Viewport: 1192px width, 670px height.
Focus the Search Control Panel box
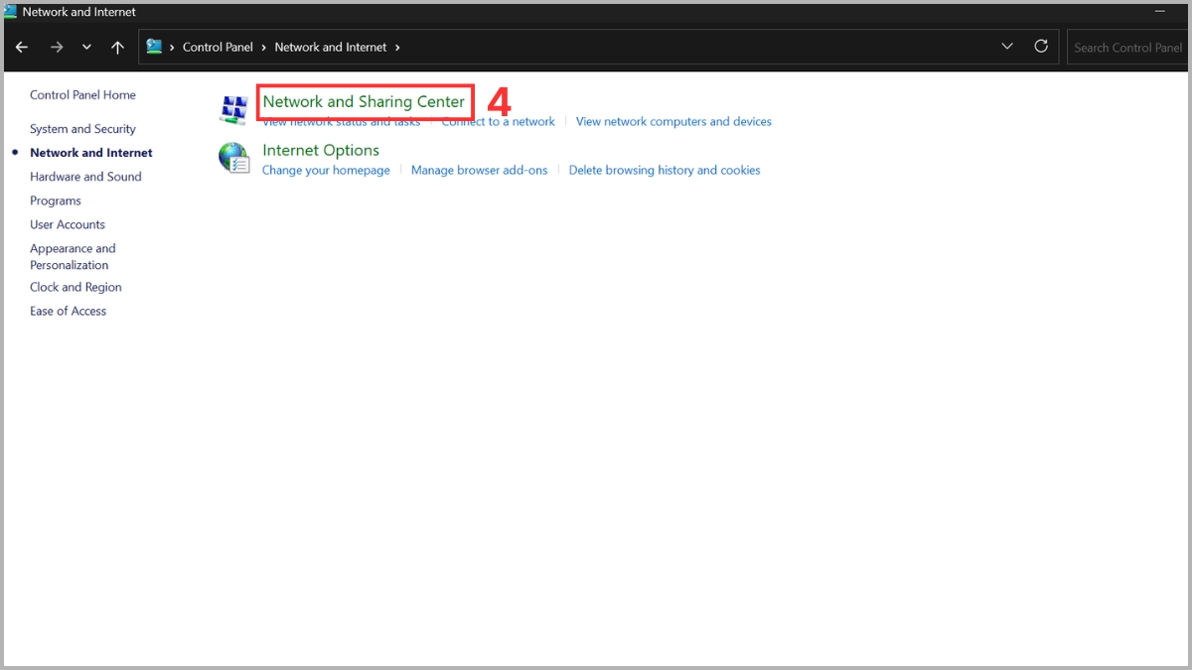click(x=1127, y=48)
